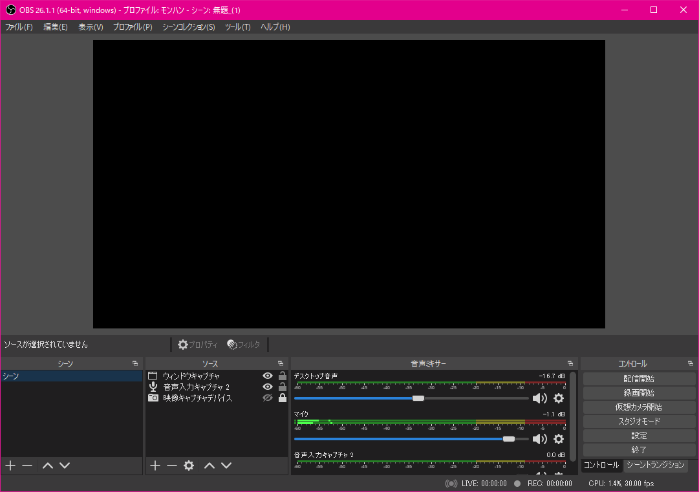Click the black preview canvas
699x492 pixels.
click(x=349, y=184)
